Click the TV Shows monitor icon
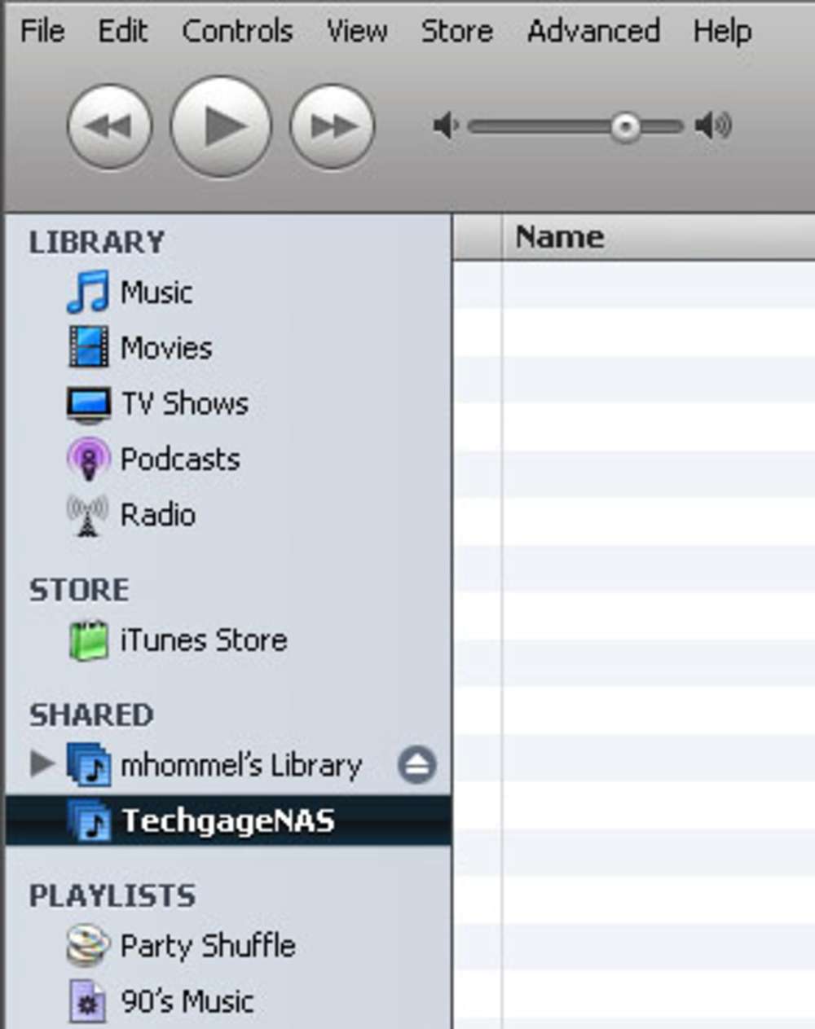The height and width of the screenshot is (1029, 815). (x=88, y=404)
